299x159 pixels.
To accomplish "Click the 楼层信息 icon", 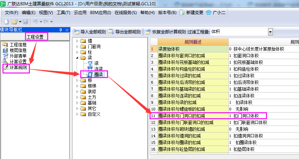I will point(5,50).
